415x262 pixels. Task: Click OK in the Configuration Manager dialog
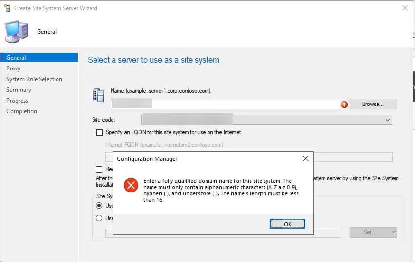click(287, 224)
